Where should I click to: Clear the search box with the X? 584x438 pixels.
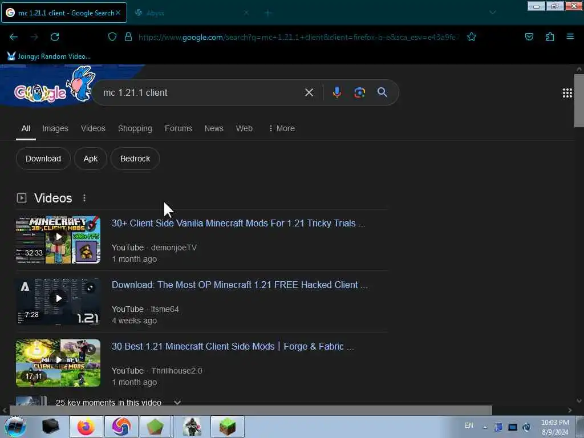[x=309, y=92]
